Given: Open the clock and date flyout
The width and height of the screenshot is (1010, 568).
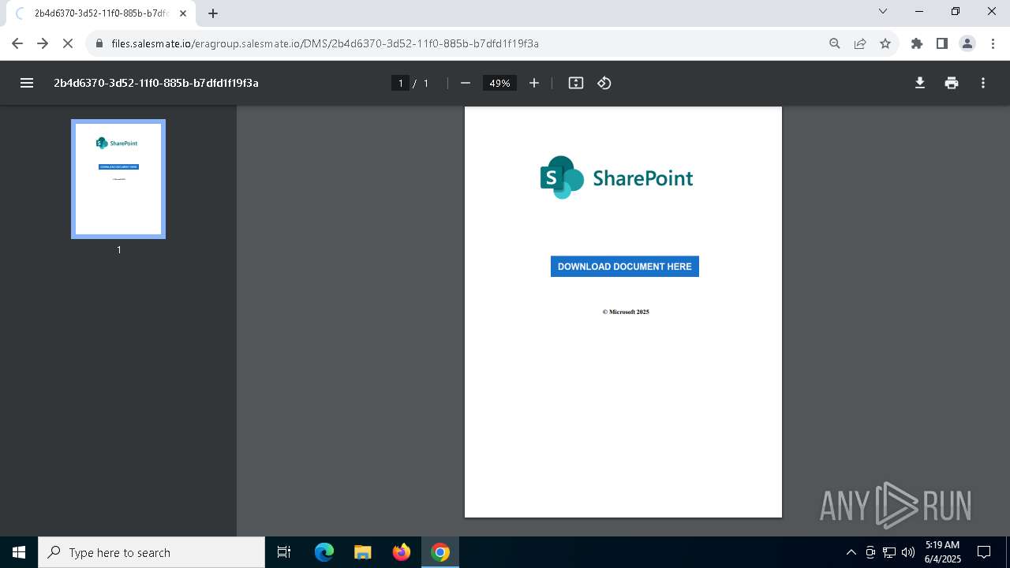Looking at the screenshot, I should click(x=942, y=552).
